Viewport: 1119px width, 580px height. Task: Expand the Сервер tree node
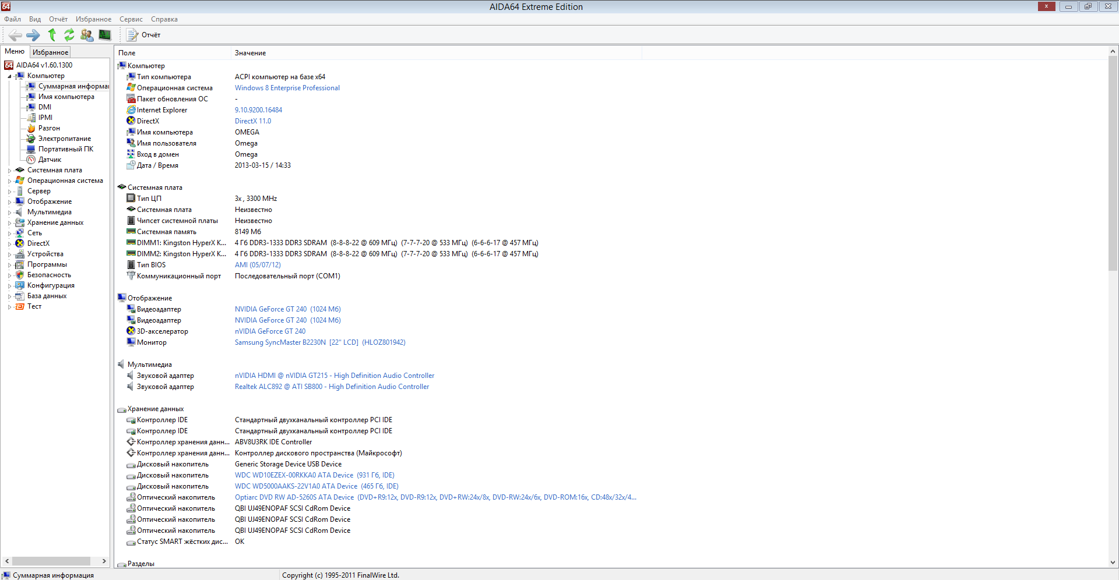tap(9, 192)
